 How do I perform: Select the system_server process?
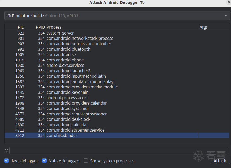tap(60, 33)
